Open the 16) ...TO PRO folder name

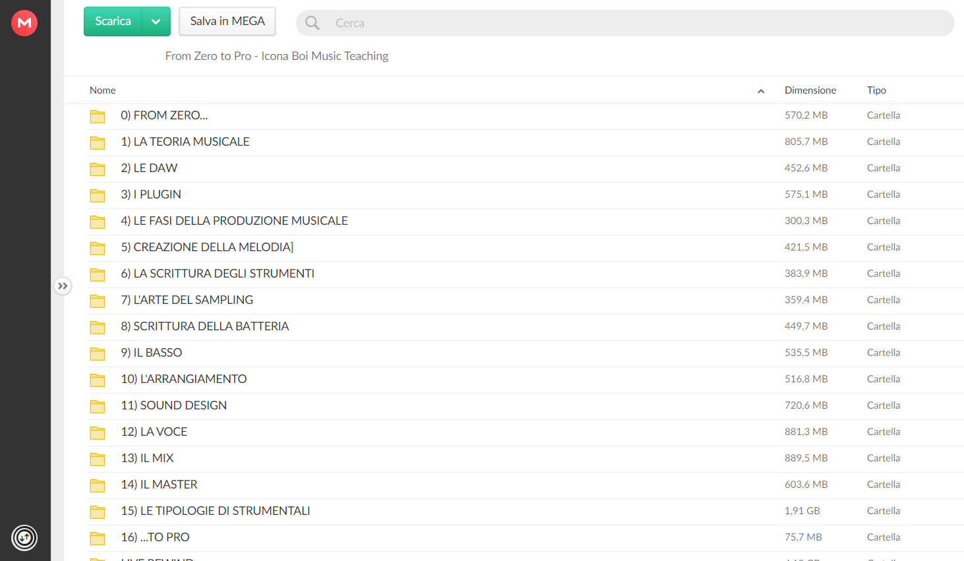point(155,537)
